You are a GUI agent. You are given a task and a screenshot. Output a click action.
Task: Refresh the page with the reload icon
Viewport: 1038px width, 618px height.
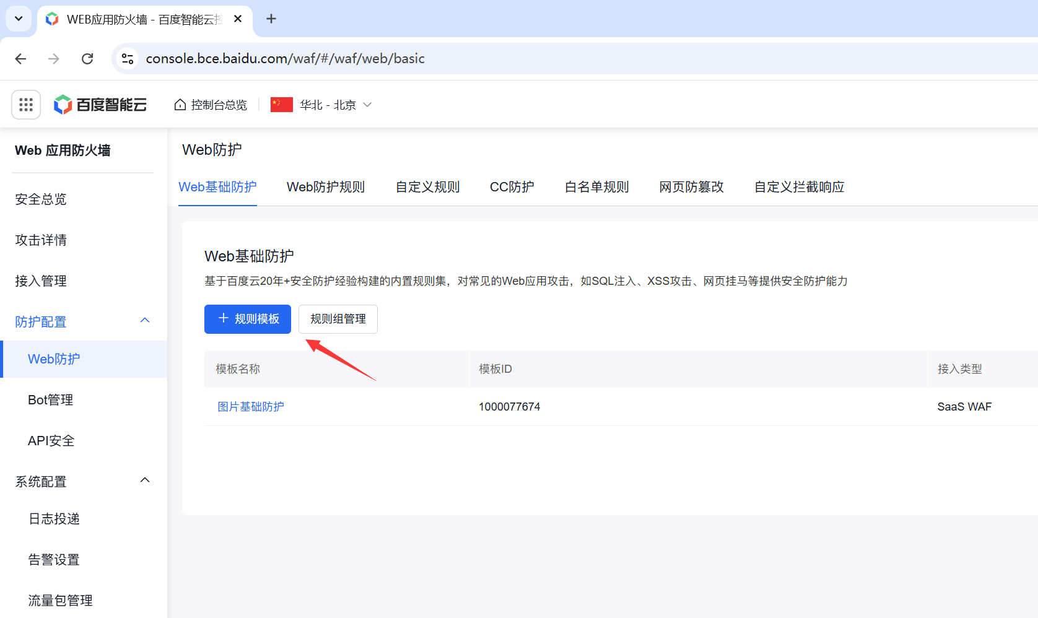click(87, 58)
